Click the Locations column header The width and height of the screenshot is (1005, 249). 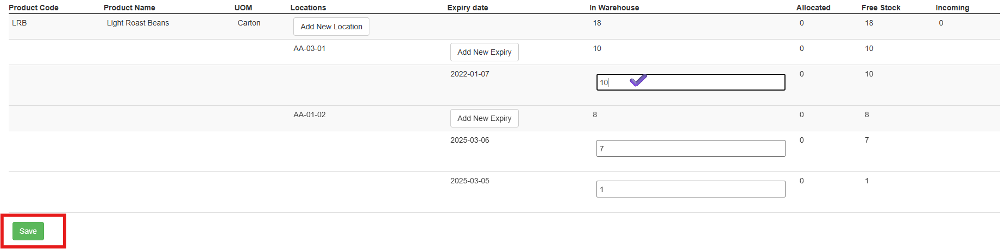pyautogui.click(x=308, y=8)
